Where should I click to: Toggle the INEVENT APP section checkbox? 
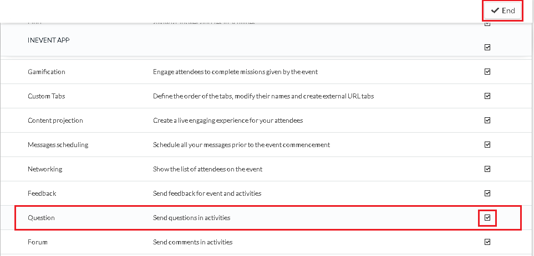pyautogui.click(x=487, y=48)
